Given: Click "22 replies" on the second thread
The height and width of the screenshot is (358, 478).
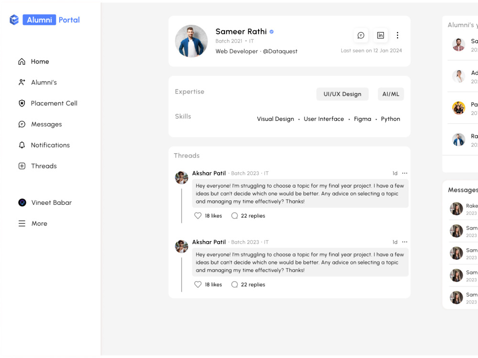Looking at the screenshot, I should (253, 284).
